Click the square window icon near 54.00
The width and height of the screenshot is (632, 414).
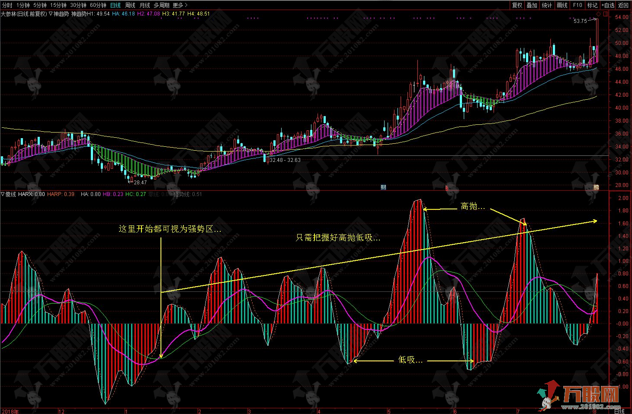click(606, 14)
